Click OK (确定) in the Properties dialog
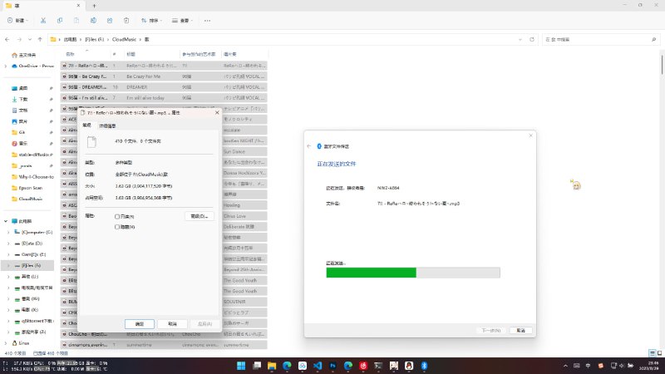This screenshot has height=374, width=665. (140, 323)
